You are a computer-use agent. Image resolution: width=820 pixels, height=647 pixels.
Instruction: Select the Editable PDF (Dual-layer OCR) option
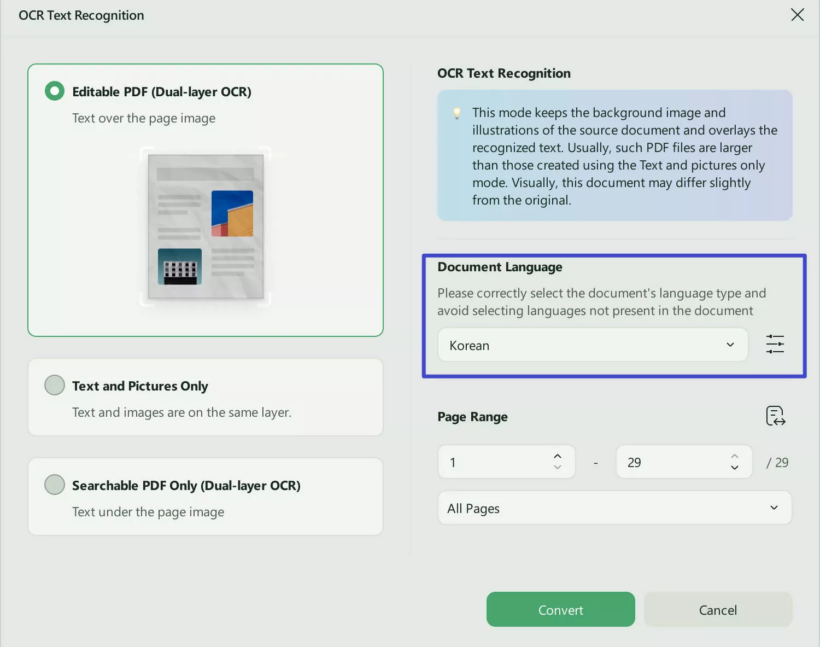(x=54, y=91)
